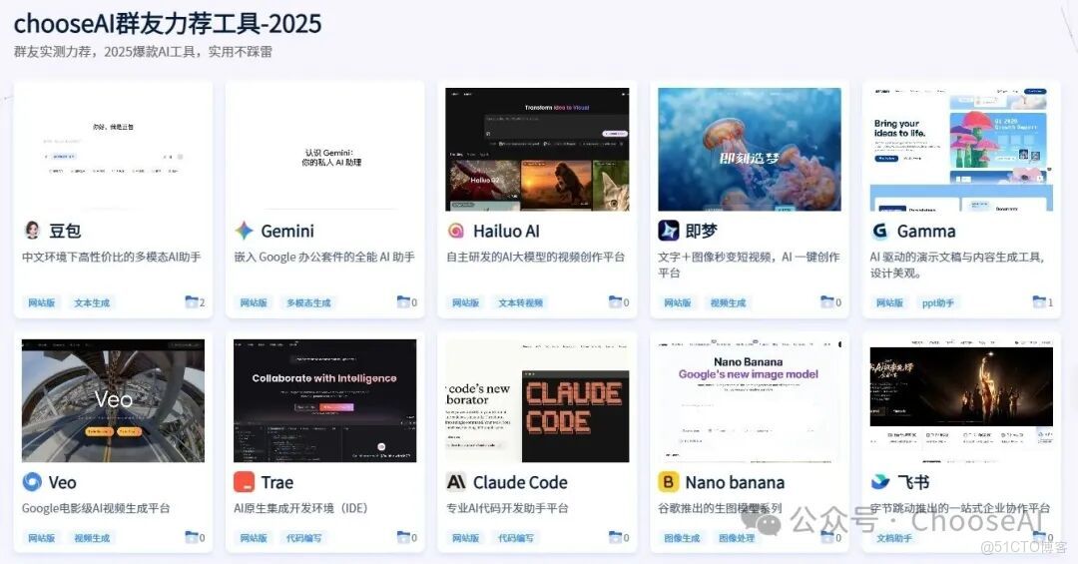Select the 网站版 tag on Gemini card

click(x=254, y=302)
